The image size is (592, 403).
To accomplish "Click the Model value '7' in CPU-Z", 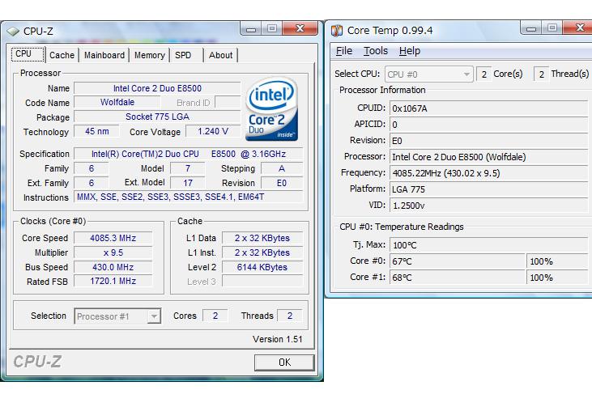I will pyautogui.click(x=188, y=168).
